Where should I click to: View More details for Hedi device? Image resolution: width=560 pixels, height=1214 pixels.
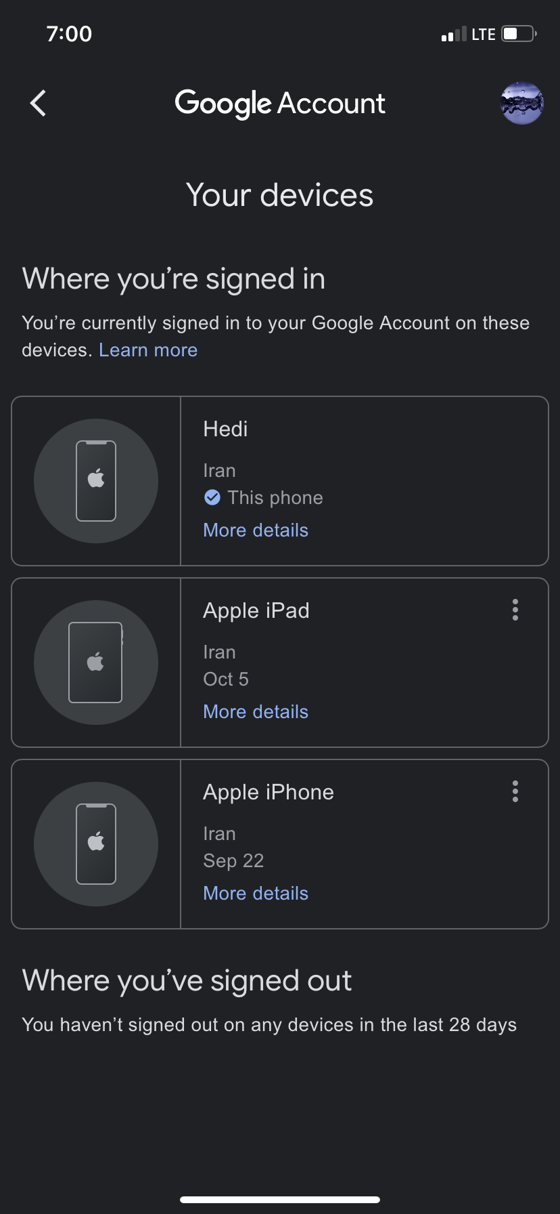256,530
